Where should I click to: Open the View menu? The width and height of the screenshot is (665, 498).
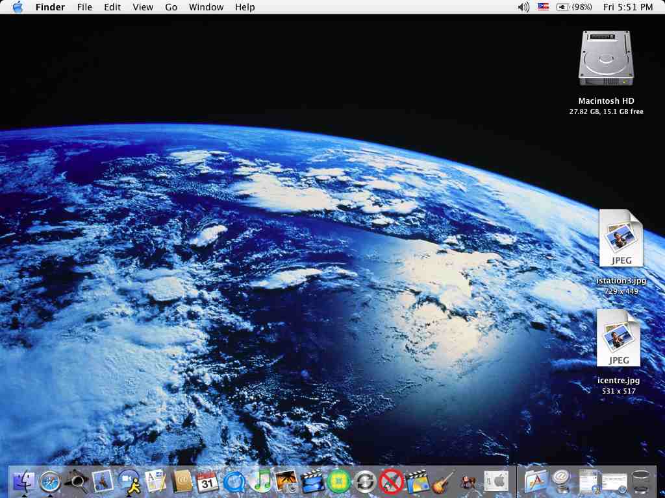click(x=143, y=6)
